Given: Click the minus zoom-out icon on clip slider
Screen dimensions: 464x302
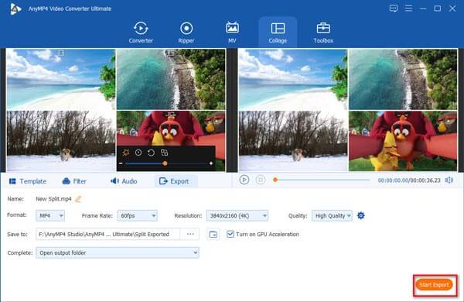Looking at the screenshot, I should coord(121,163).
